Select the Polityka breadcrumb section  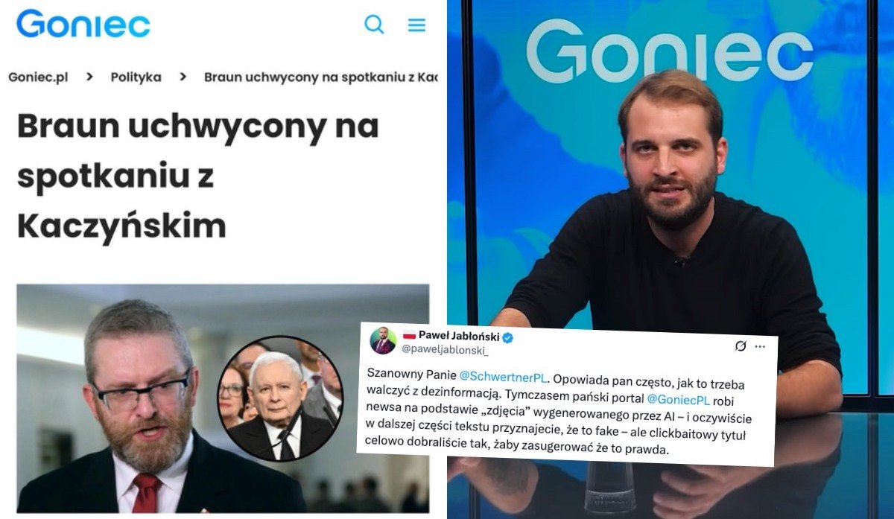tap(136, 77)
